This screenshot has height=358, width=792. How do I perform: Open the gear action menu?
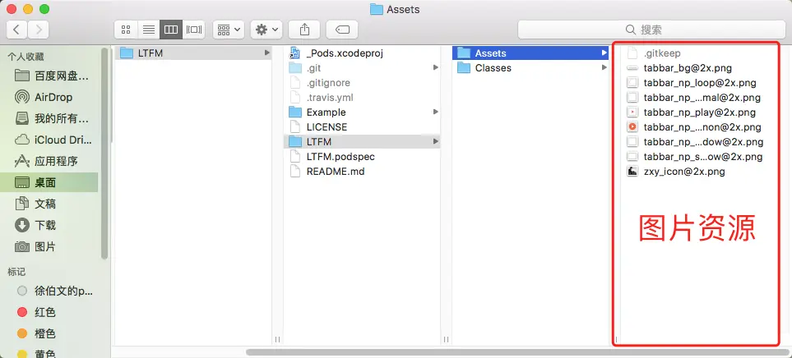point(266,30)
